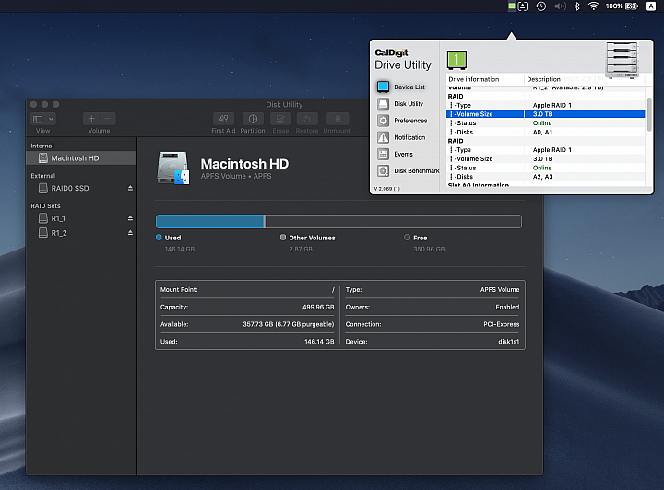Open Disk Benchmark in CalDigit utility
Viewport: 664px width, 490px height.
[417, 170]
